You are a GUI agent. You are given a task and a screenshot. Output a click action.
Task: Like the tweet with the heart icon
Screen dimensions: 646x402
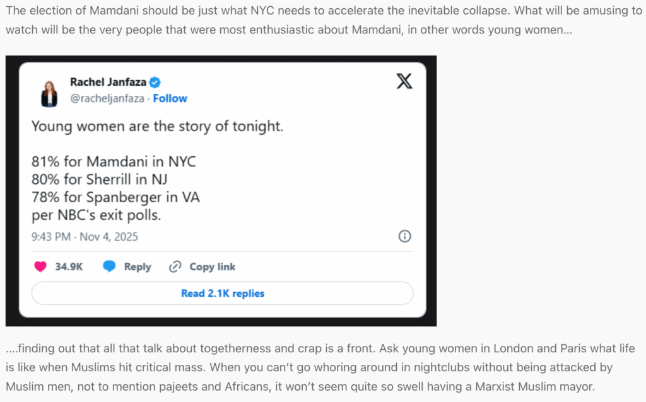tap(40, 267)
